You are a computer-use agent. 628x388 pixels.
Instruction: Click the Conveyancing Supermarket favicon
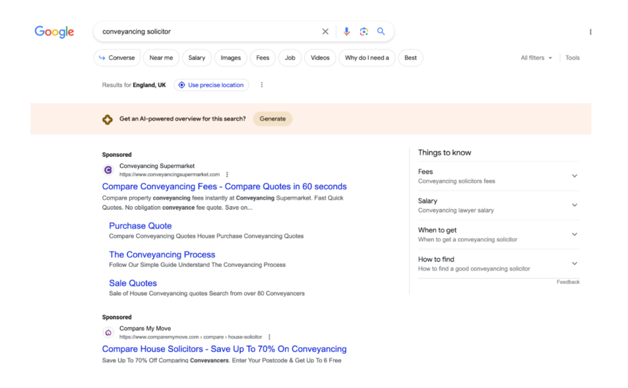pyautogui.click(x=108, y=170)
